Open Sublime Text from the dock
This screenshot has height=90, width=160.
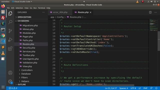(x=3, y=47)
